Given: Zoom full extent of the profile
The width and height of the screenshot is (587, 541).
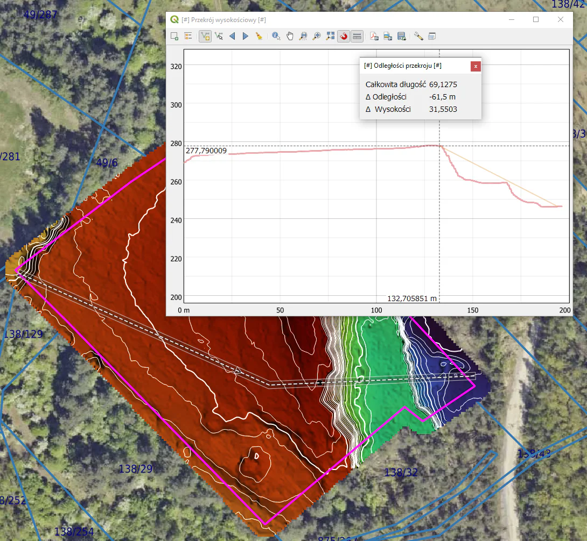Looking at the screenshot, I should [330, 36].
